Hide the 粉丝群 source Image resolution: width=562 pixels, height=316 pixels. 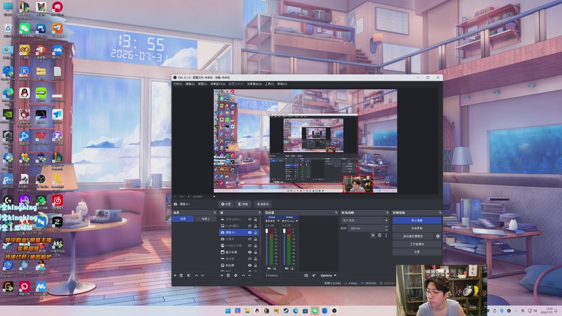(x=250, y=265)
